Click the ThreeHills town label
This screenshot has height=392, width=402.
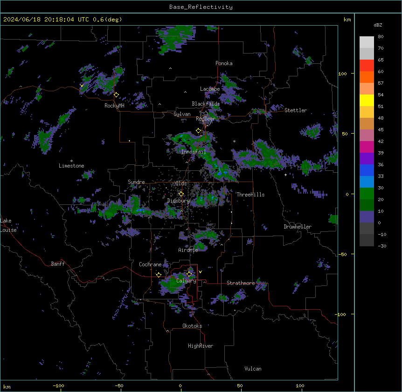[x=250, y=195]
